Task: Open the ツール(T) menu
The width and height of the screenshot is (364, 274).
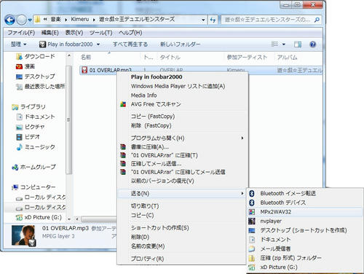Action: tap(100, 33)
